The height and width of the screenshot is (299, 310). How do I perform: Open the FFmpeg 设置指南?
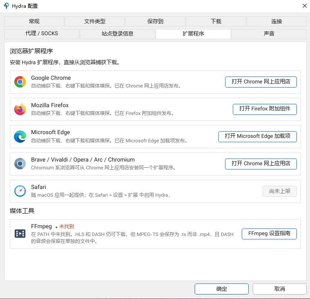[269, 234]
